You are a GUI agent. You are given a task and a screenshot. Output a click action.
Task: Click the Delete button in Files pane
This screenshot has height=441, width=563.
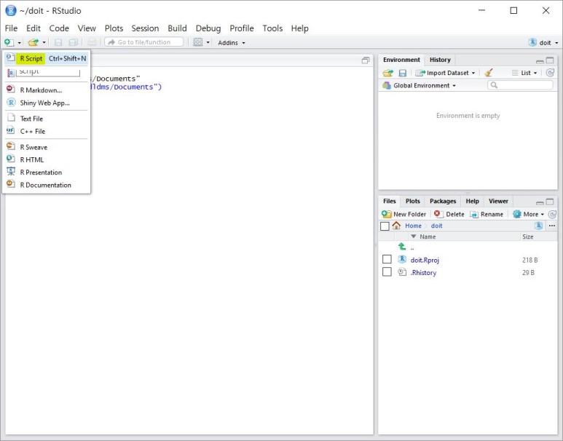[449, 214]
